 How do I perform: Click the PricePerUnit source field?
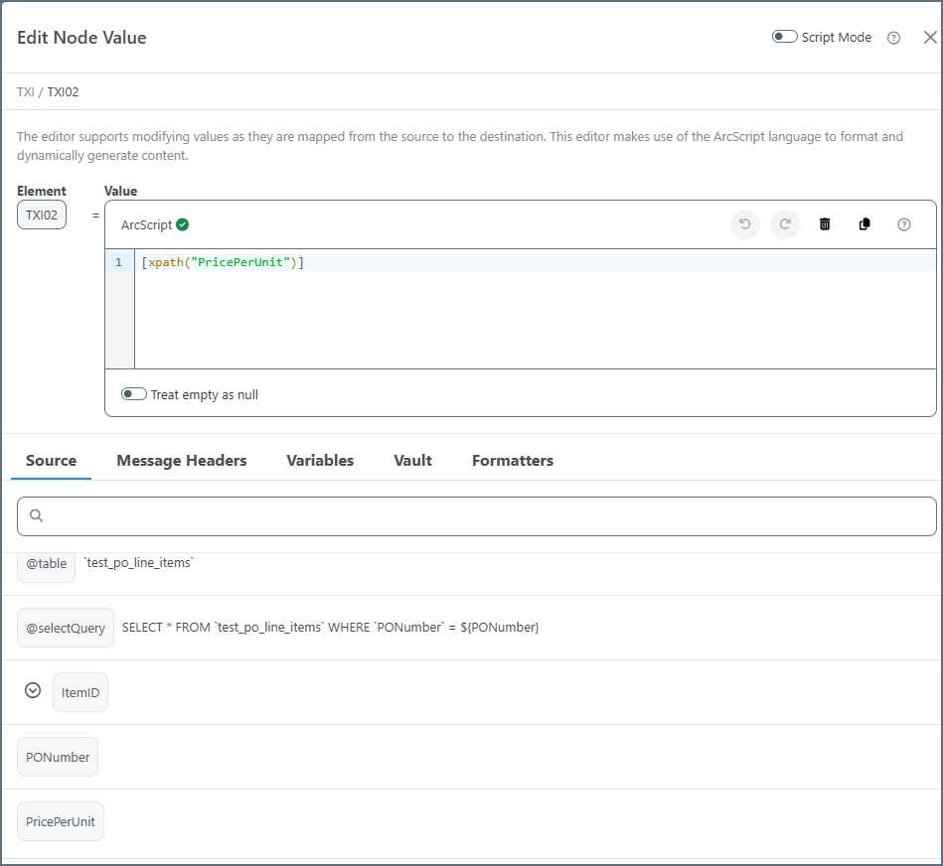point(61,822)
